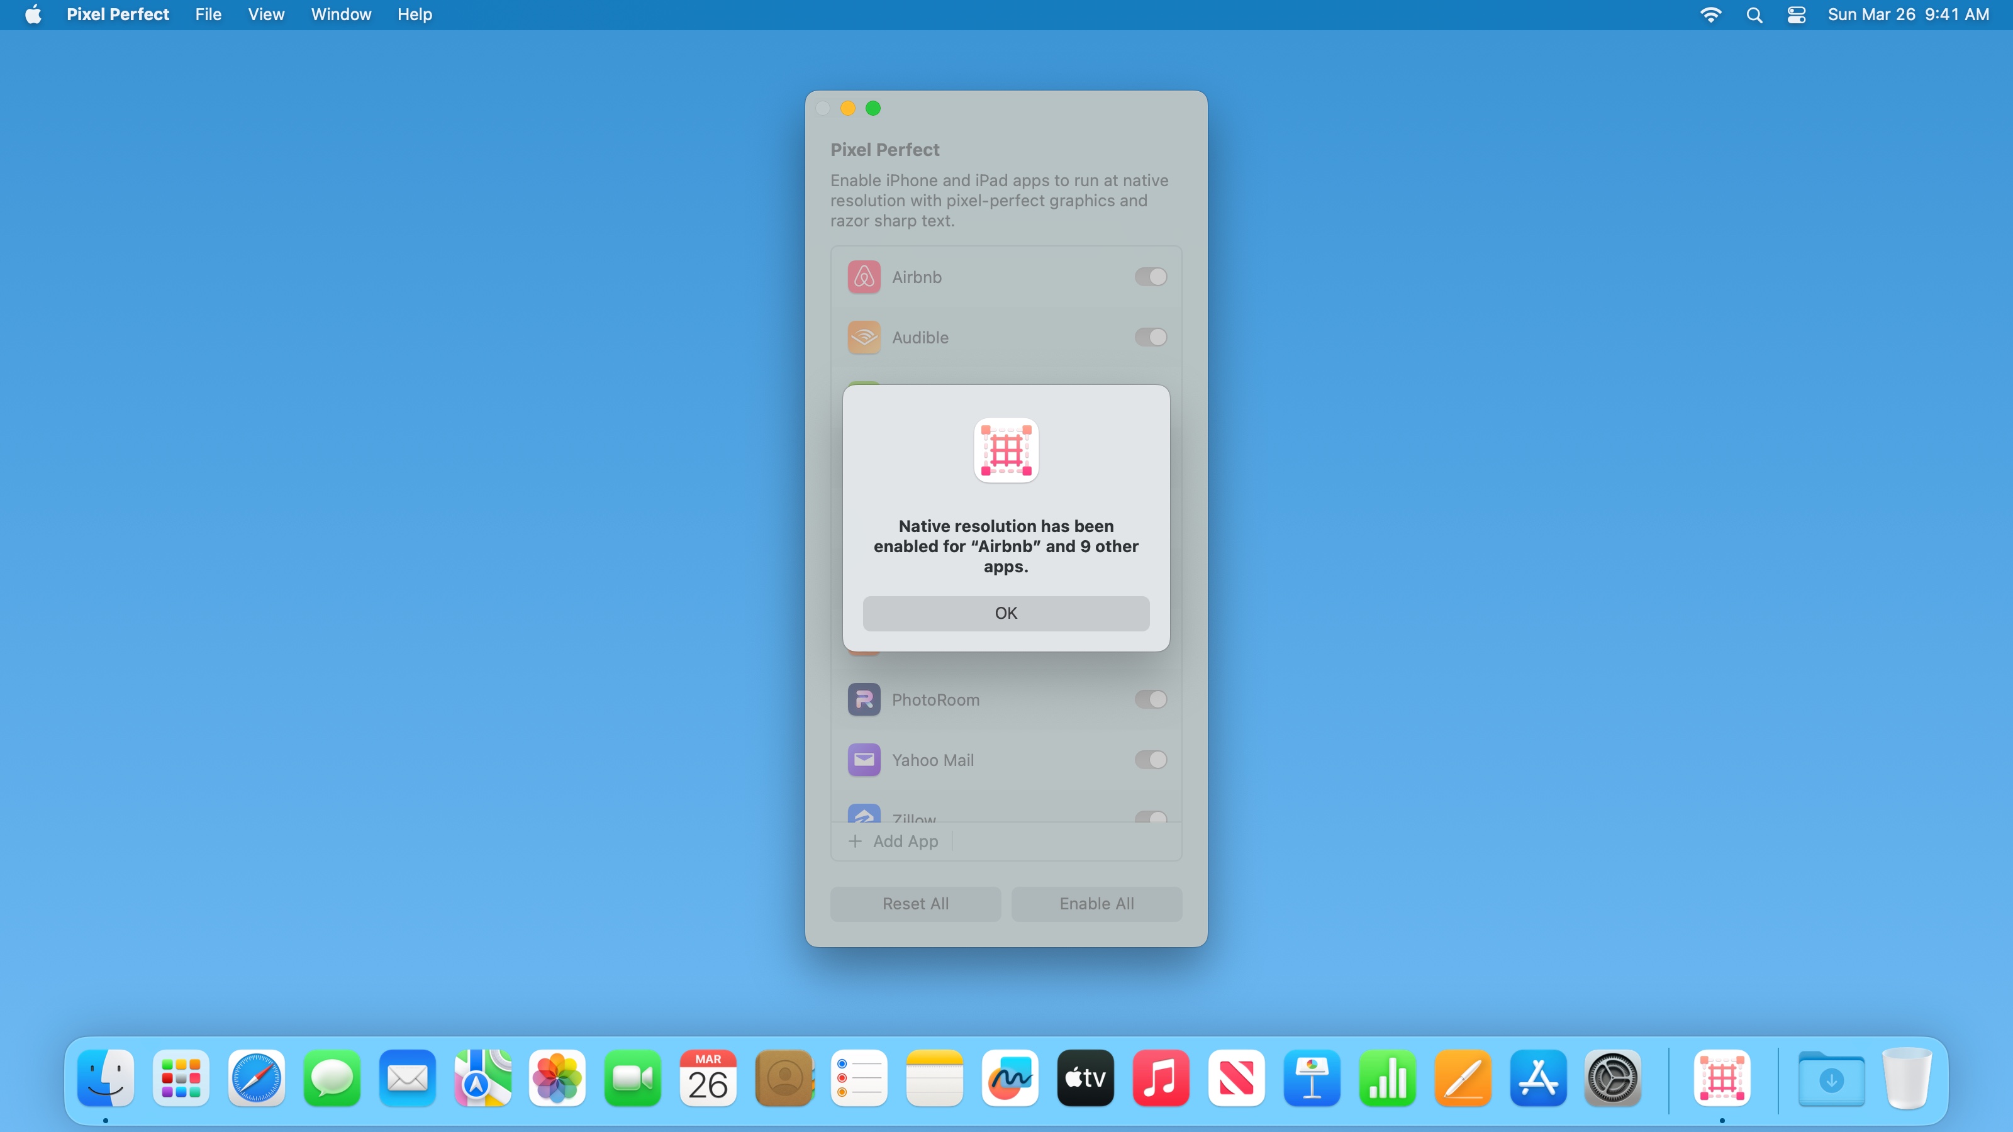Open Freeform from the Dock

coord(1010,1079)
